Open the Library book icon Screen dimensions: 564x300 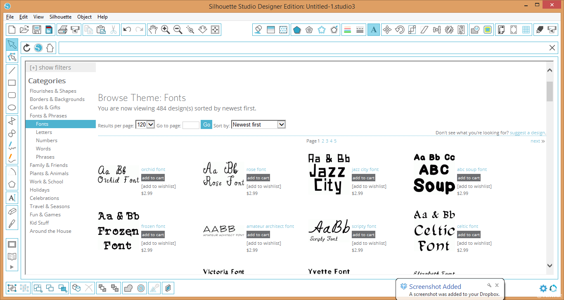coord(12,257)
